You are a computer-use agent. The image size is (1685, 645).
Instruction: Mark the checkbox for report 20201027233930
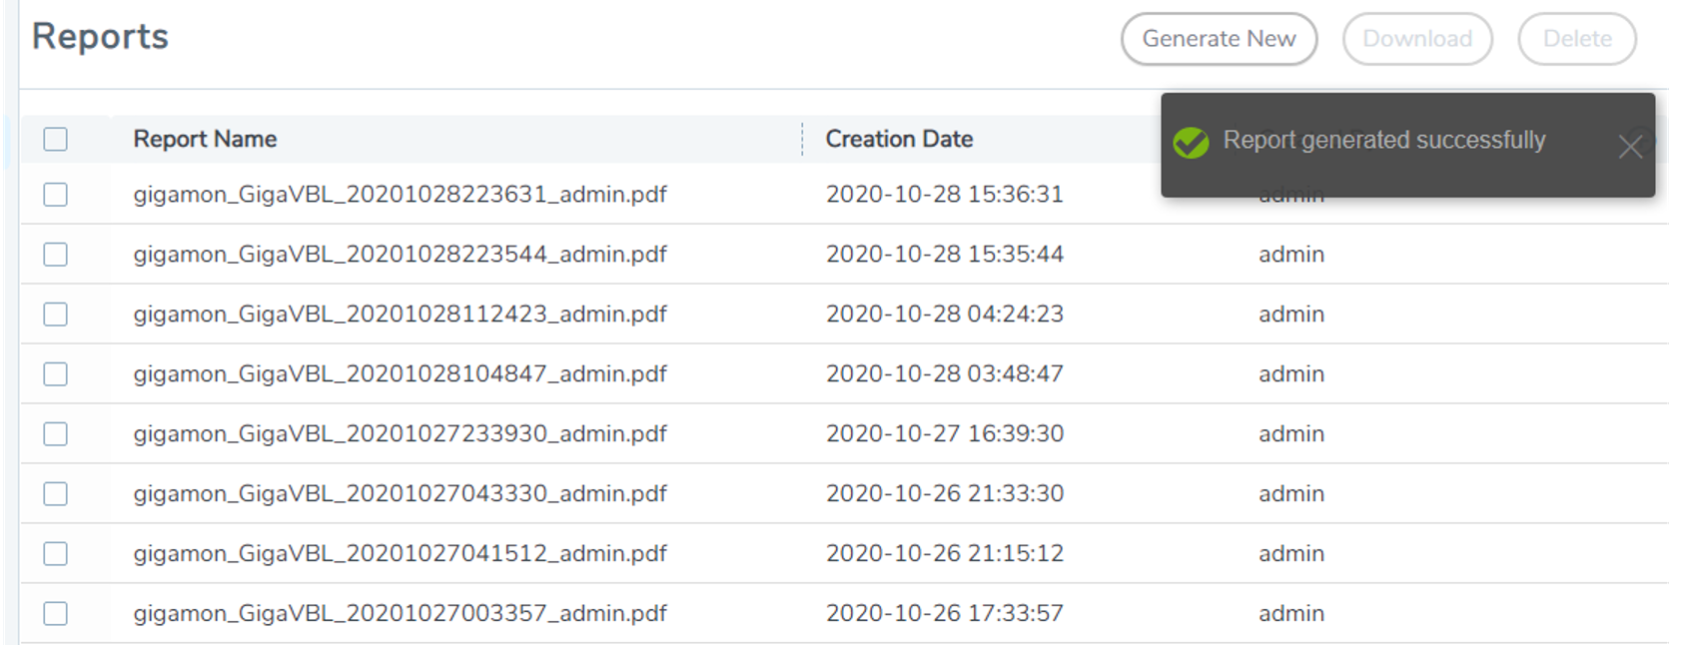[56, 434]
